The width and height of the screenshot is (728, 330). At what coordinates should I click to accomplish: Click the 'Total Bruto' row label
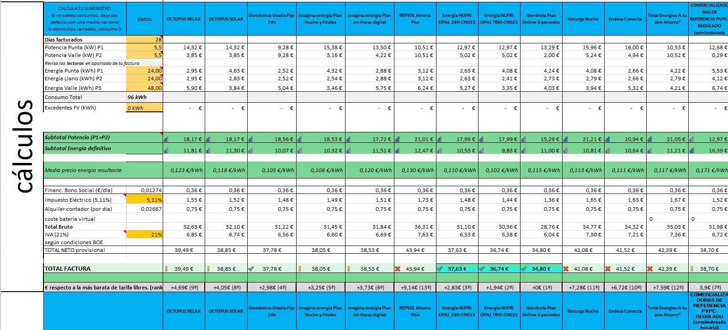click(58, 227)
